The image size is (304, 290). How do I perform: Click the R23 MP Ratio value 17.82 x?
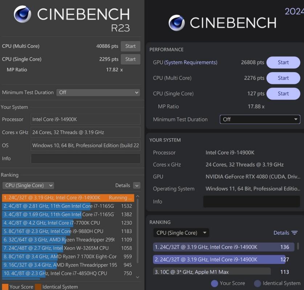pos(114,70)
